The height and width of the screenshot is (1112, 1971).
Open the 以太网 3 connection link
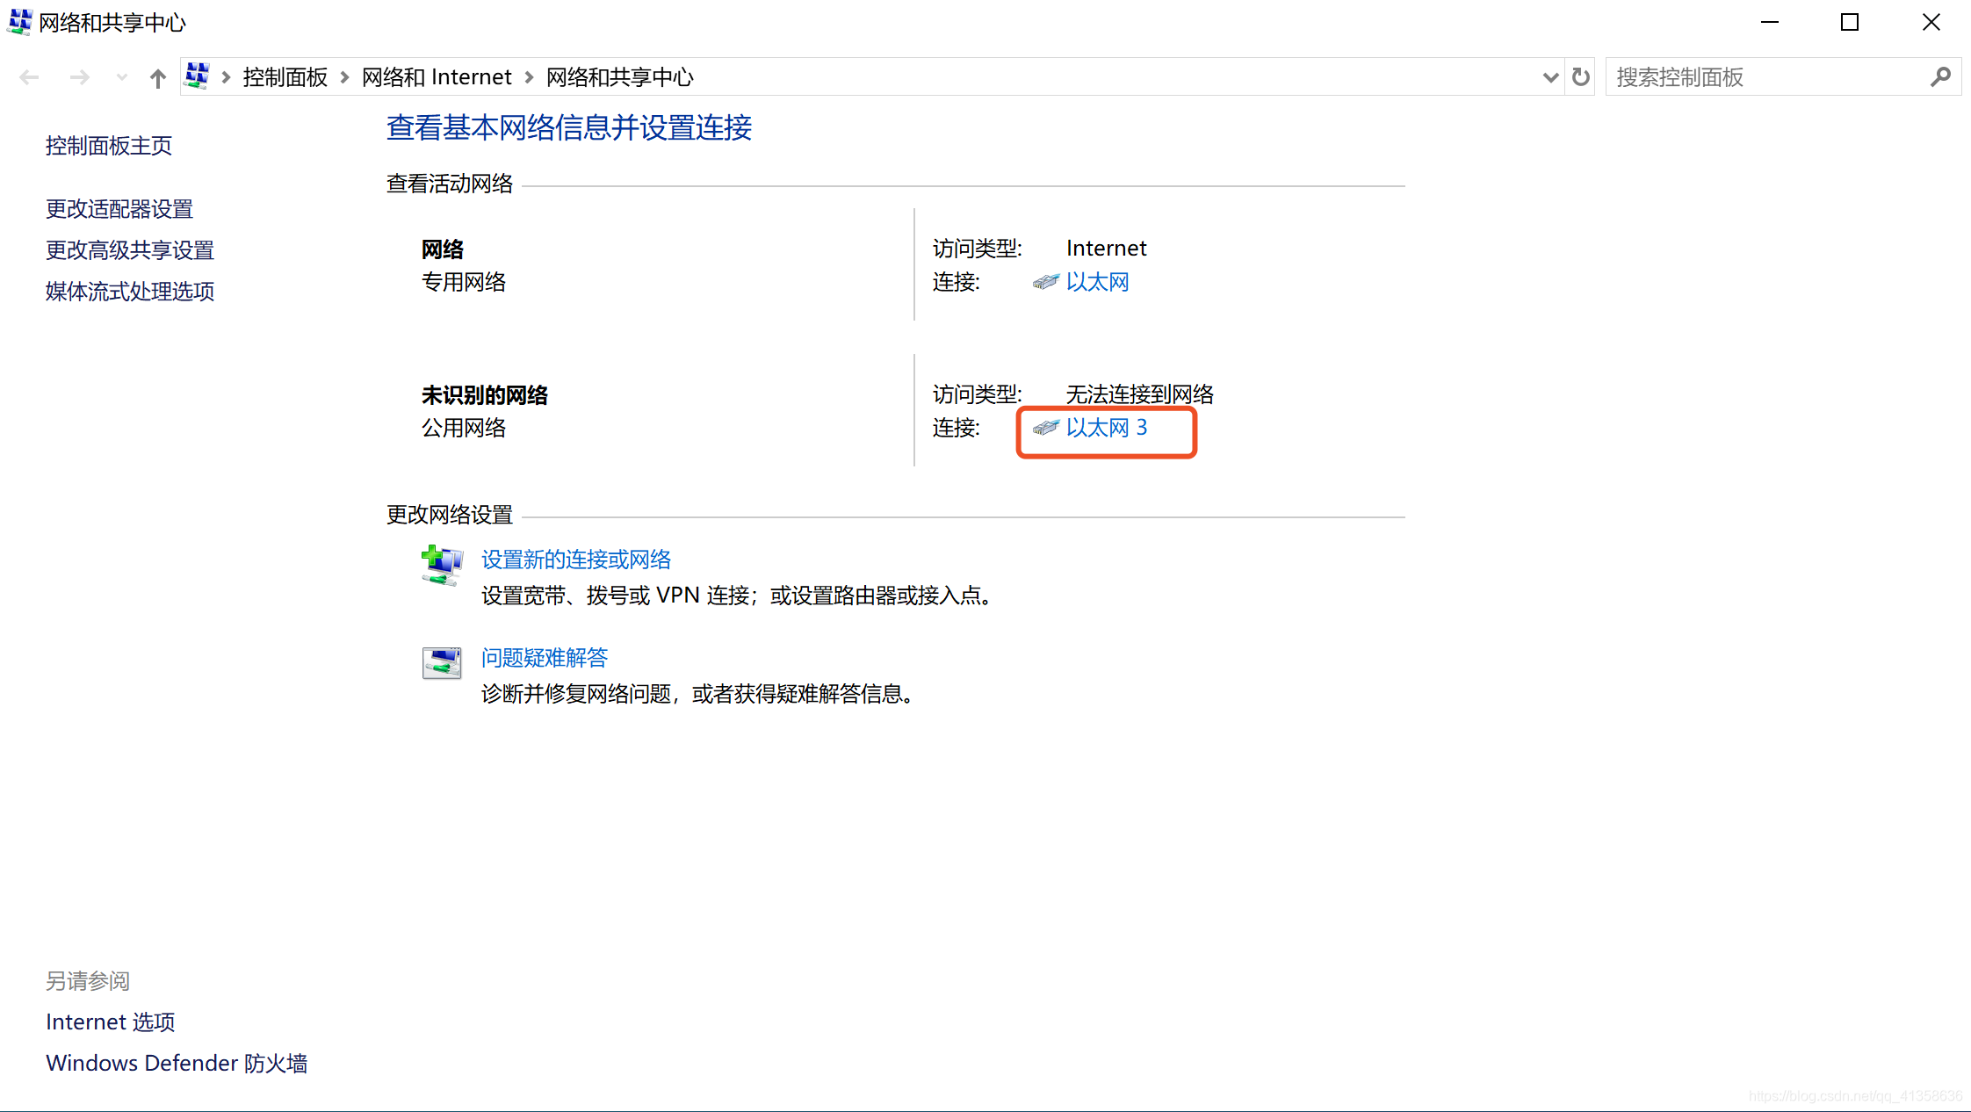[1106, 428]
